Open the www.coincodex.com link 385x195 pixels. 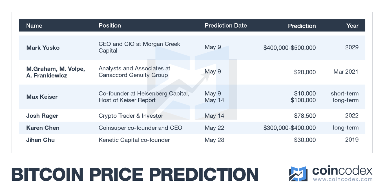(x=342, y=179)
